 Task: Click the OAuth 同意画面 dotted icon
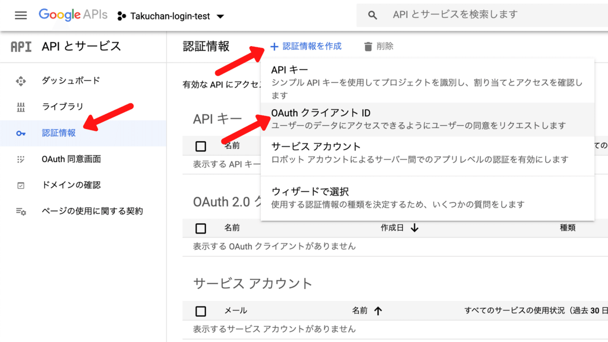[21, 159]
